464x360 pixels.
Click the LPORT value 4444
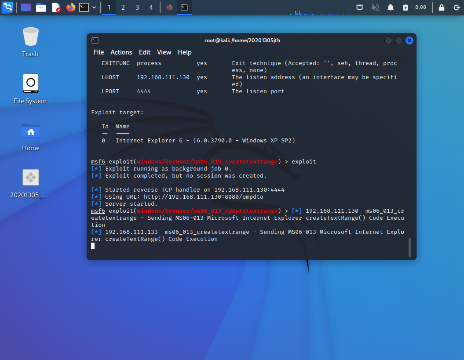(144, 91)
